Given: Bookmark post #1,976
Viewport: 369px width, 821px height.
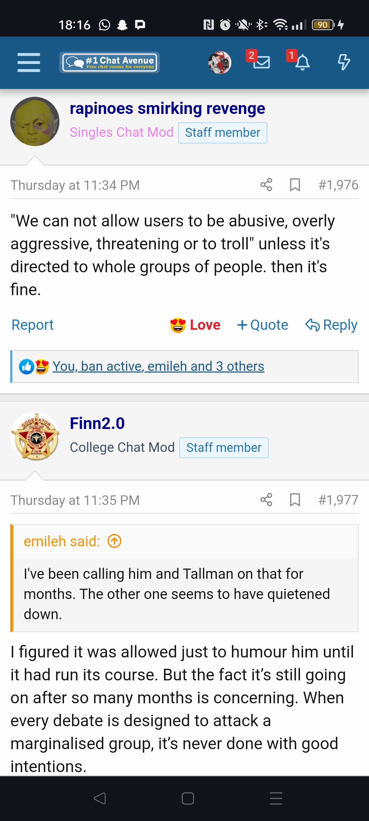Looking at the screenshot, I should point(295,185).
